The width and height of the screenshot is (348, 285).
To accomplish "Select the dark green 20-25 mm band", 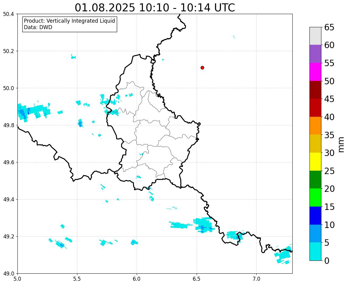I will 315,180.
